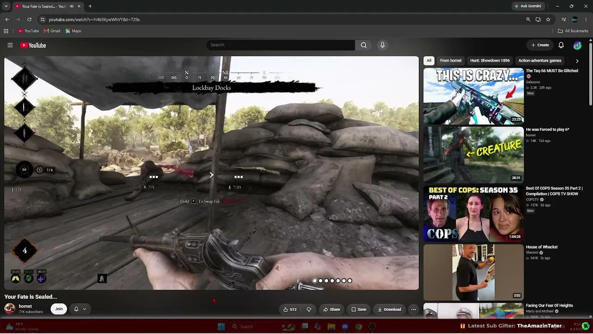Start voice search with the microphone icon
593x334 pixels.
pyautogui.click(x=382, y=45)
